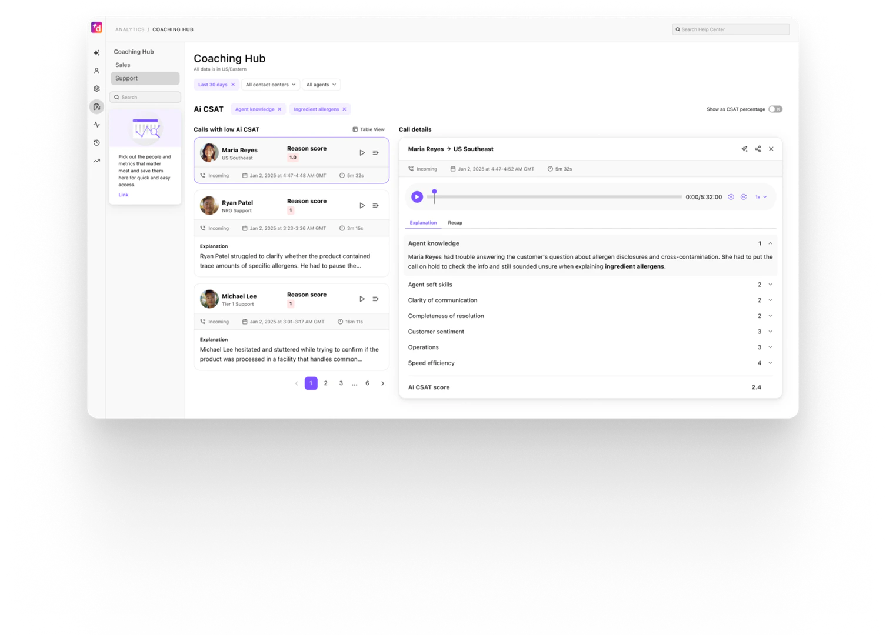Image resolution: width=886 pixels, height=635 pixels.
Task: Switch to Table View
Action: 368,129
